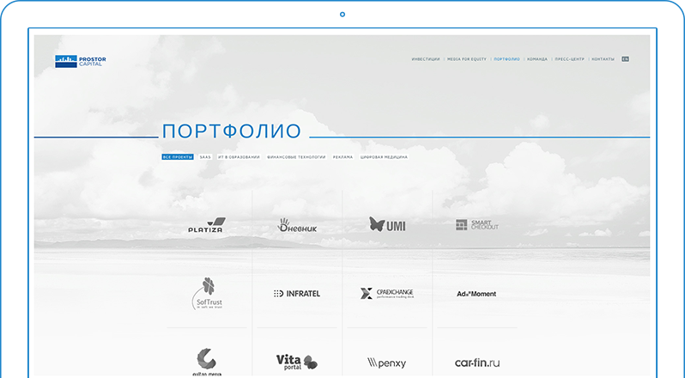The image size is (685, 378).
Task: Filter by Все проекты
Action: pos(178,157)
